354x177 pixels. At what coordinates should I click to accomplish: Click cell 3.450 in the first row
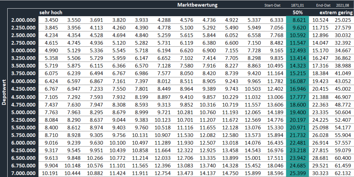pos(51,20)
